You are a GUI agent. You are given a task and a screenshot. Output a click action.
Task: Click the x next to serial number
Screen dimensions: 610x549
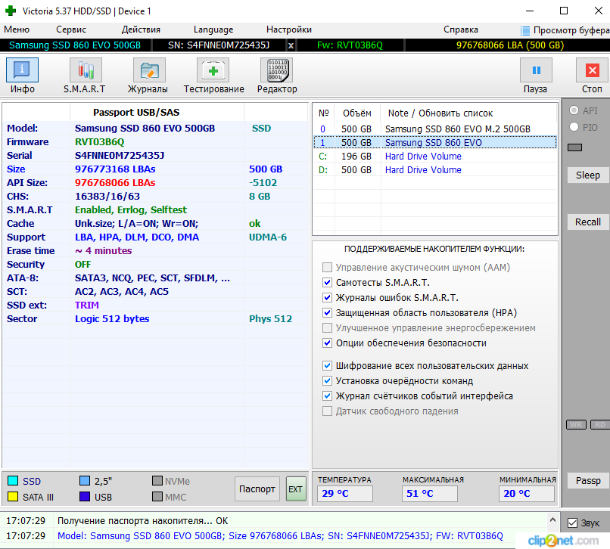[291, 45]
